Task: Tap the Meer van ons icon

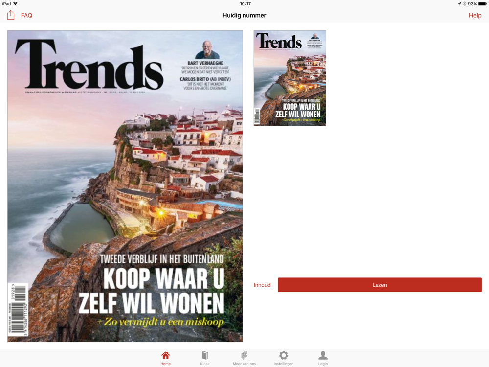Action: pos(244,355)
